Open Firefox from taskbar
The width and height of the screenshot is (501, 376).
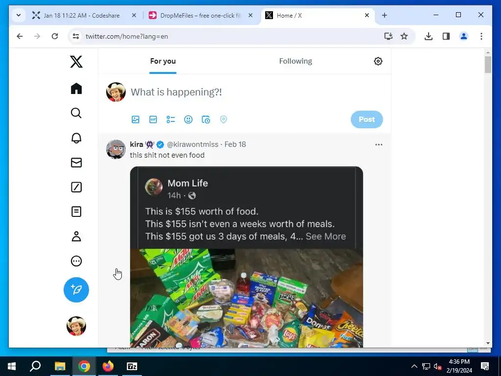pos(108,366)
